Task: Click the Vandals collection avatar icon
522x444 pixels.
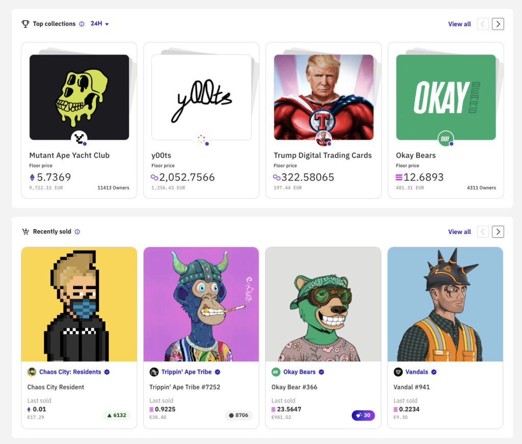Action: coord(398,372)
